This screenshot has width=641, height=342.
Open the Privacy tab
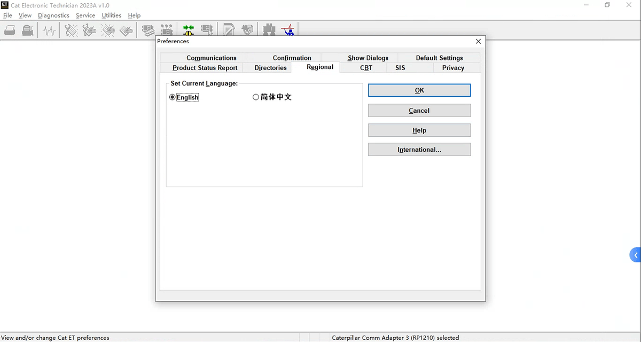pyautogui.click(x=453, y=68)
